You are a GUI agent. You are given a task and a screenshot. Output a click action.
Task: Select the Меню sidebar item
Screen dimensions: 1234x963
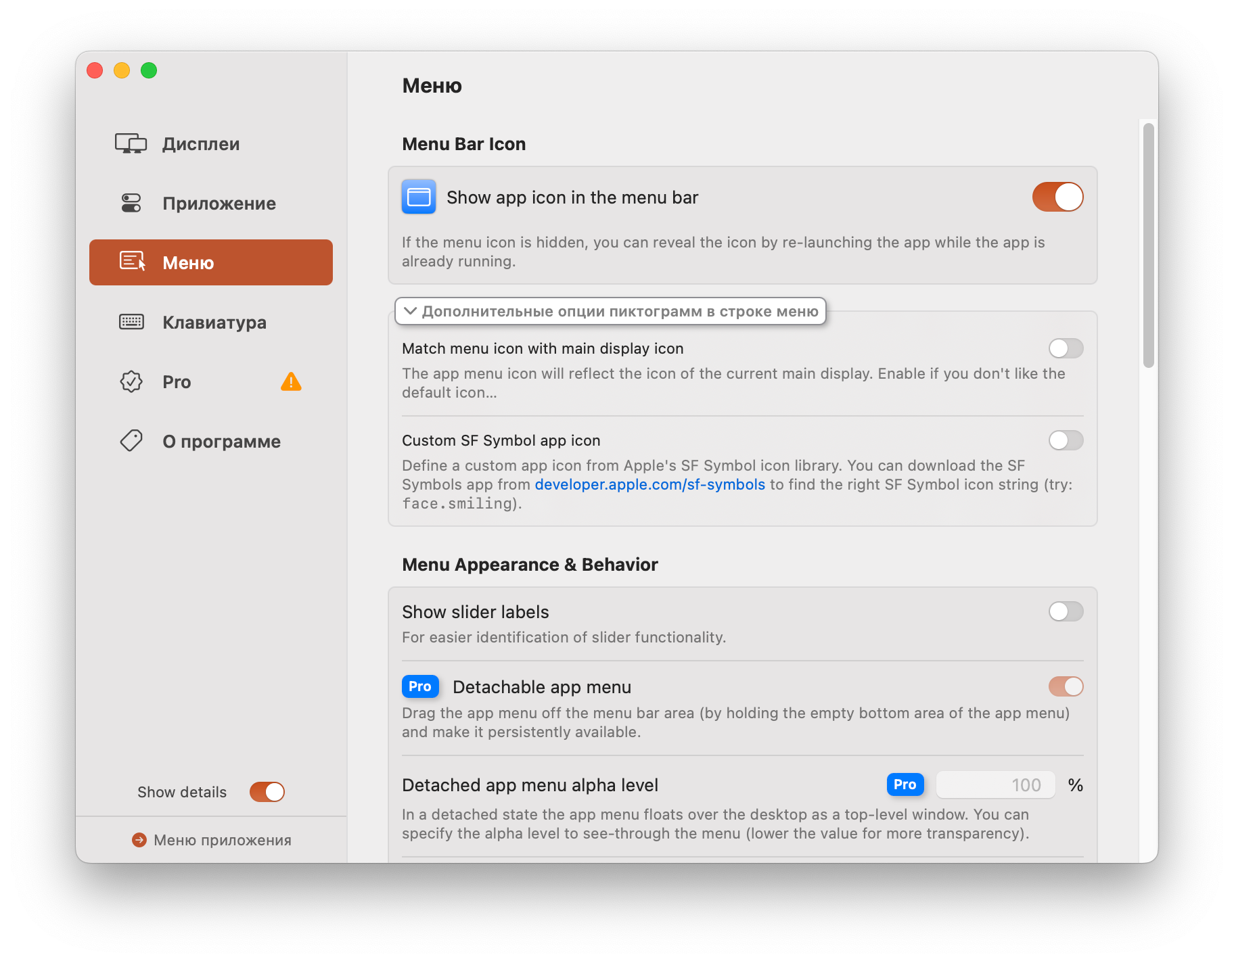[211, 262]
